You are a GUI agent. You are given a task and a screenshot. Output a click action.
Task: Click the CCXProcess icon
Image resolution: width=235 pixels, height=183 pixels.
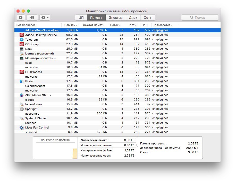pos(22,72)
